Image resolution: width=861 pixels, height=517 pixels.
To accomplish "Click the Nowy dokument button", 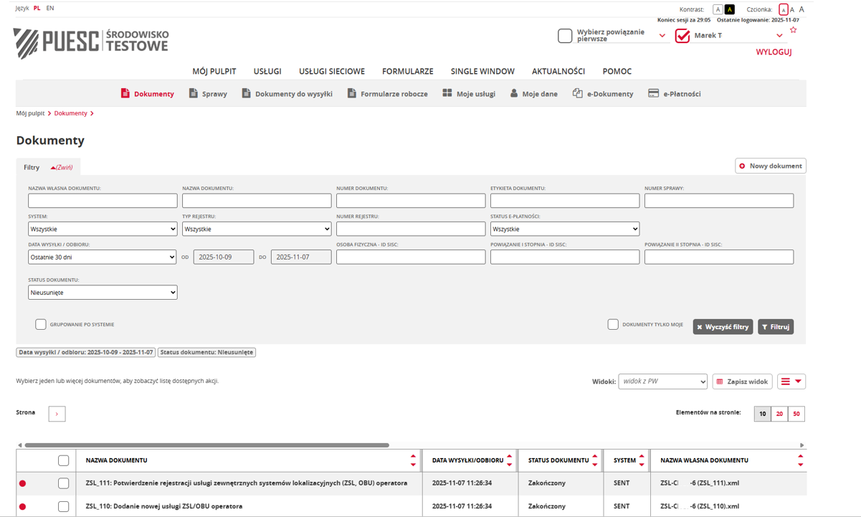I will (x=771, y=166).
